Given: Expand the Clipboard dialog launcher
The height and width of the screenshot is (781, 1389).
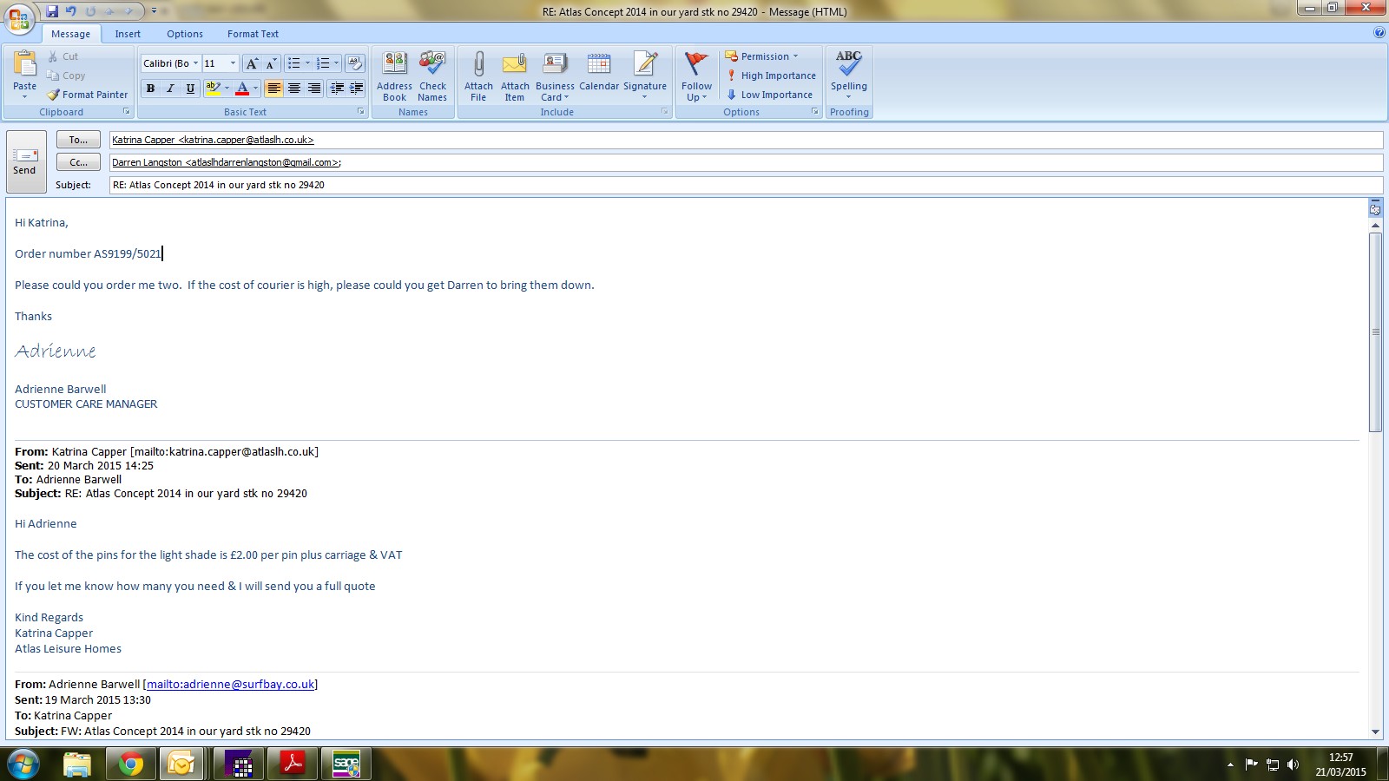Looking at the screenshot, I should point(127,112).
